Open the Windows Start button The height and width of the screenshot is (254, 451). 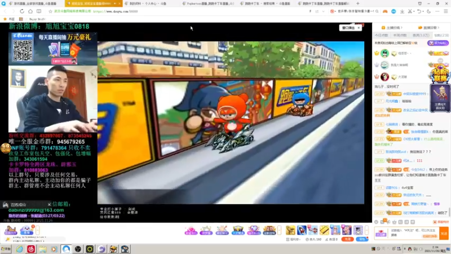pyautogui.click(x=6, y=249)
